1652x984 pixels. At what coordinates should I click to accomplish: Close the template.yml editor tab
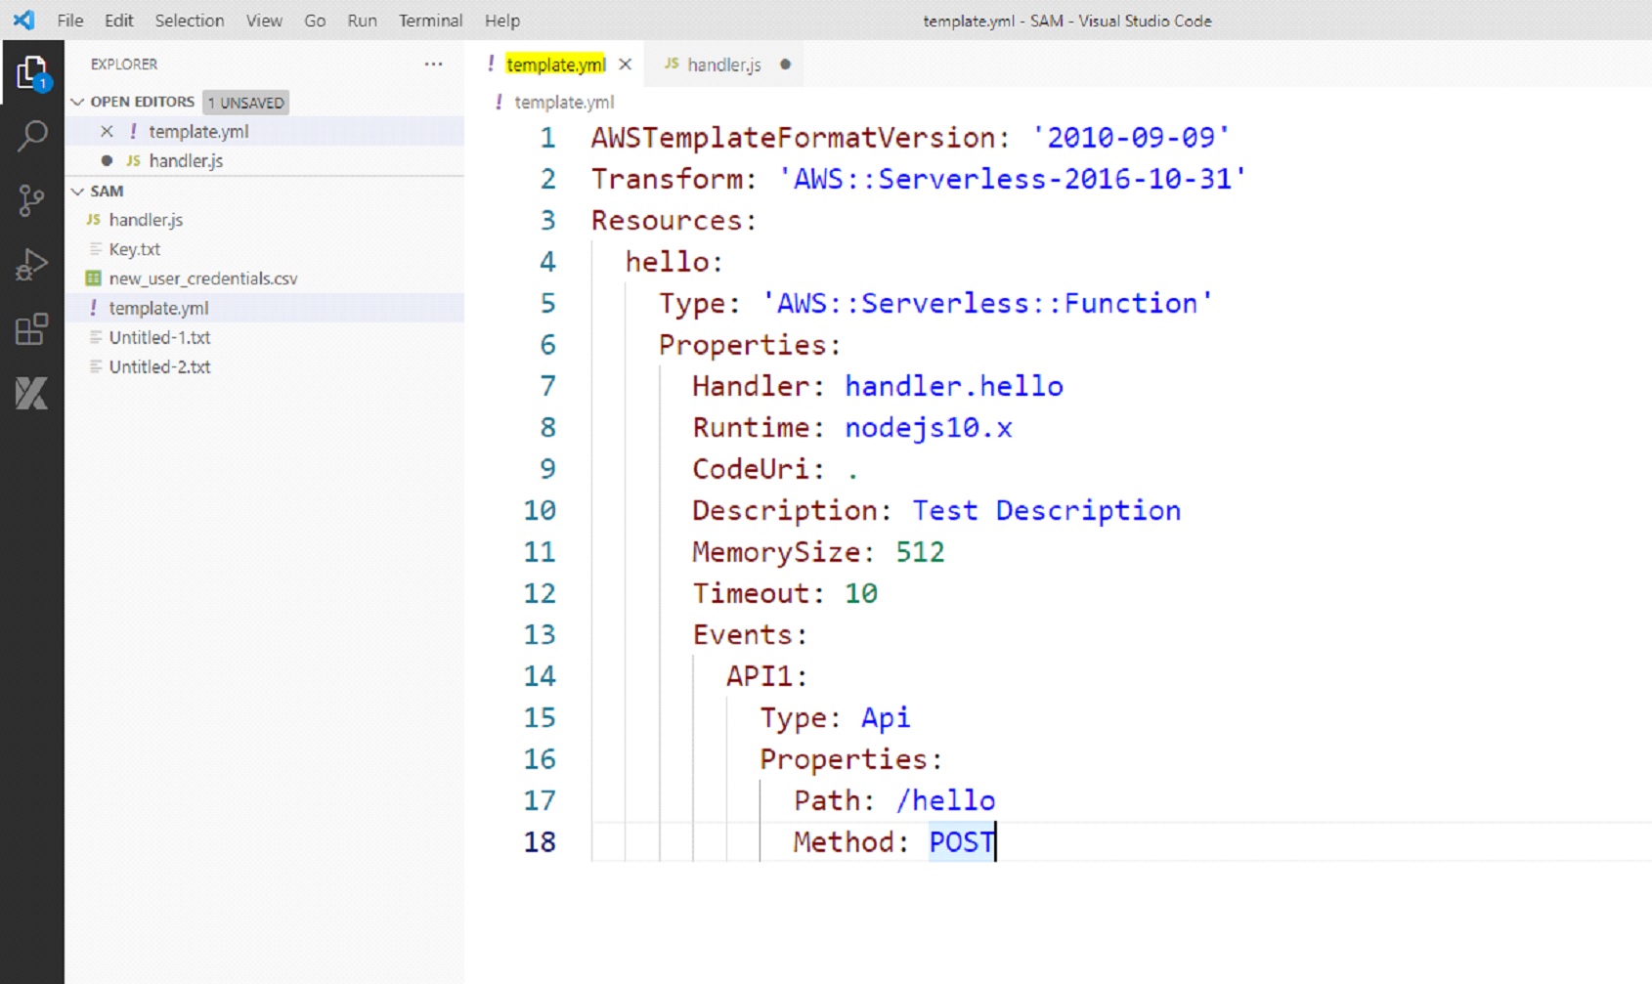tap(626, 64)
